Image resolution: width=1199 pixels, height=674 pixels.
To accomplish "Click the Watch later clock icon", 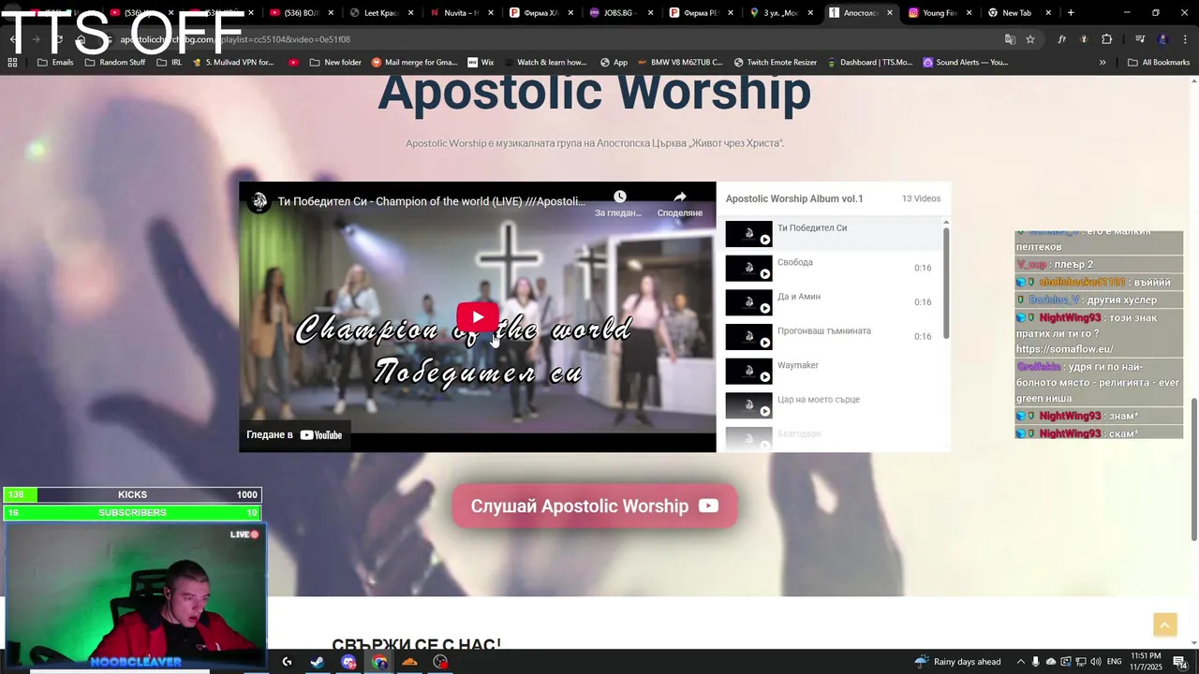I will point(619,197).
